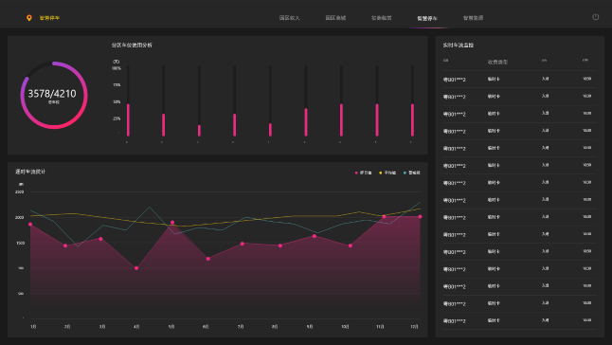Viewport: 612px width, 345px height.
Task: Click the 智慧停车 title beside the pin icon
Action: (49, 18)
